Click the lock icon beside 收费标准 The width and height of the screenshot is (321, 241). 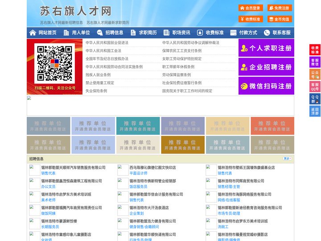tap(200, 33)
